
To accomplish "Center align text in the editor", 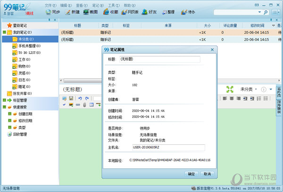I will pyautogui.click(x=232, y=98).
